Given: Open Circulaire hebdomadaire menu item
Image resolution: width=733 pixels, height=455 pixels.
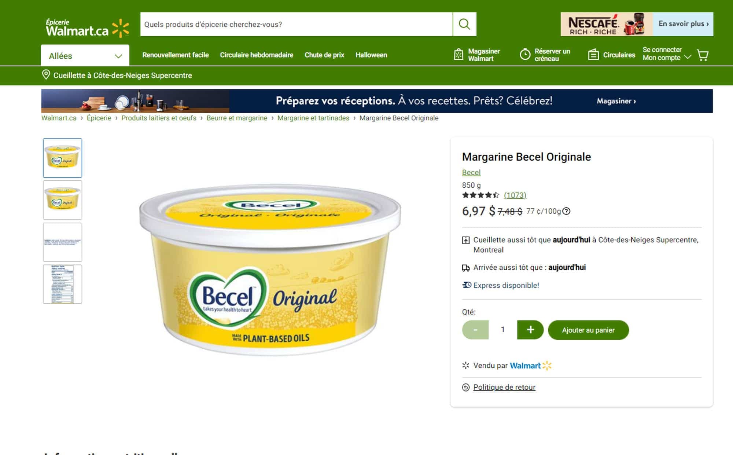Looking at the screenshot, I should click(x=257, y=55).
